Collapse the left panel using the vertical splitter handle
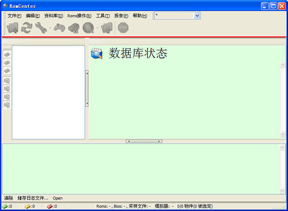Viewport: 288px width, 211px height. 87,89
